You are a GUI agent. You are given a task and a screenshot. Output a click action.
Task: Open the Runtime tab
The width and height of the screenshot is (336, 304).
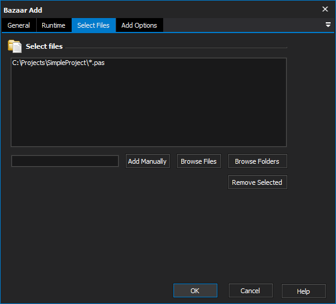coord(54,25)
